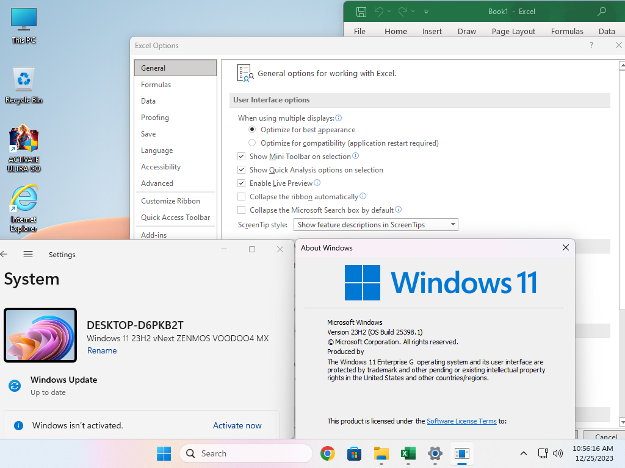The image size is (625, 468).
Task: Click the Excel icon on the taskbar
Action: [x=408, y=453]
